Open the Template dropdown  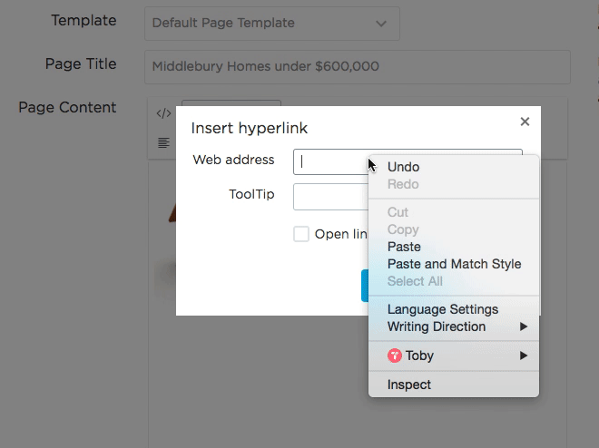[x=272, y=24]
